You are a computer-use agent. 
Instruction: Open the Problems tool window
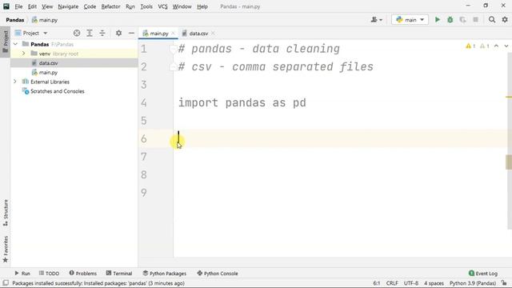tap(83, 274)
